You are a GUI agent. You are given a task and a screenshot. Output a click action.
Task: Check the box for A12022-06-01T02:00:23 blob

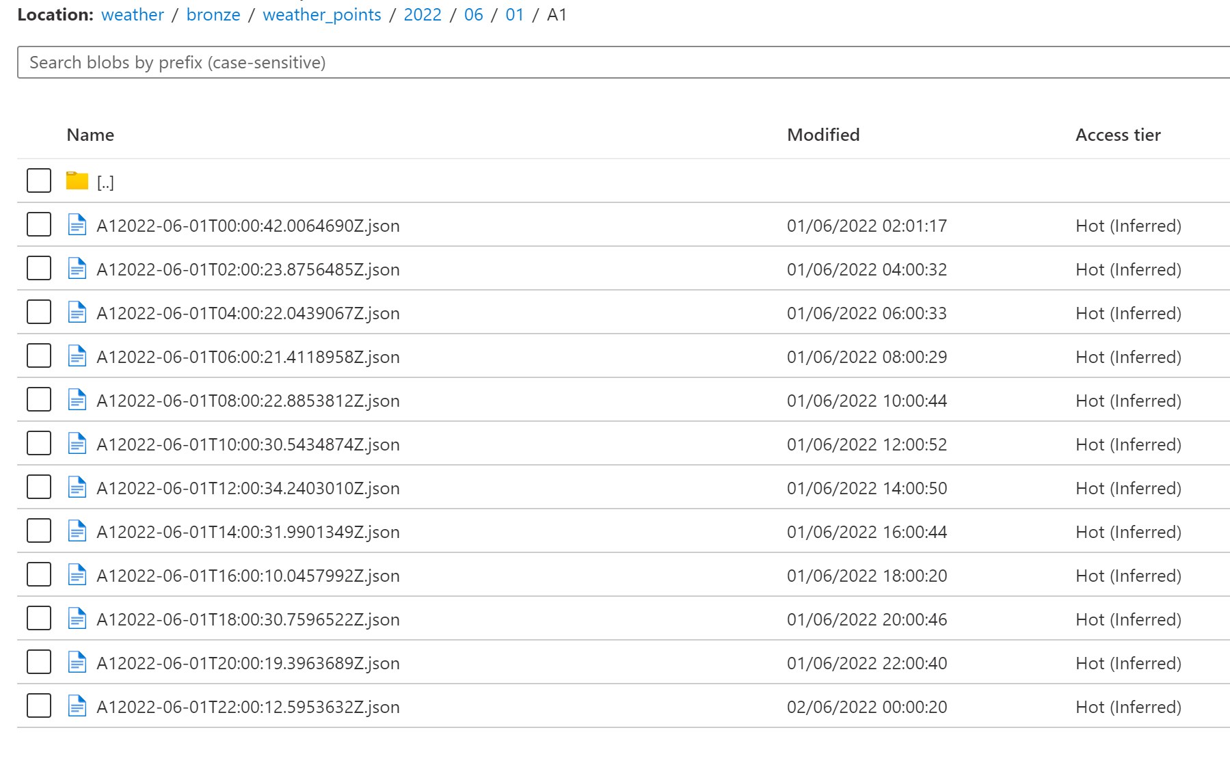pyautogui.click(x=39, y=269)
